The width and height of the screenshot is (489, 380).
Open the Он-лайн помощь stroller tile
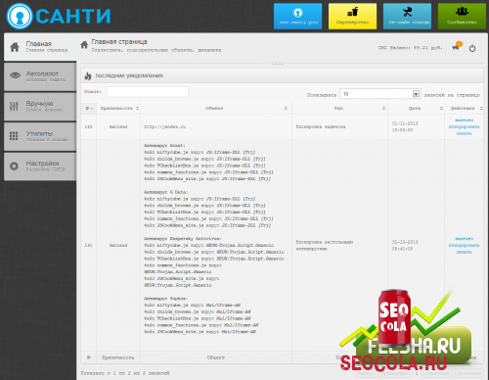[407, 17]
